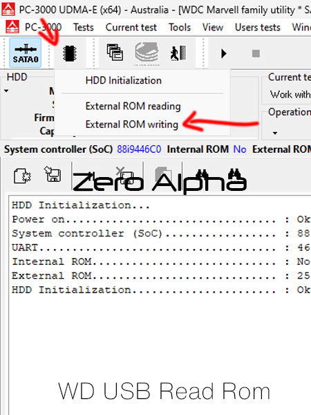Select HDD Initialization menu entry
The image size is (311, 415).
[x=124, y=80]
